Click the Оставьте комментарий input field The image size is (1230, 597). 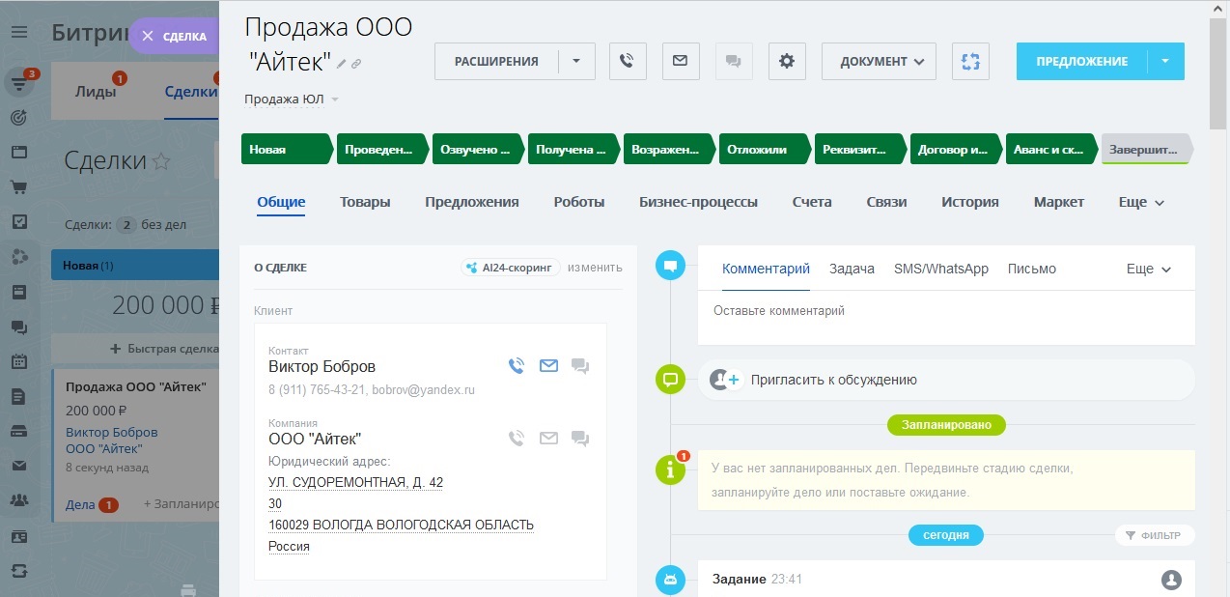(x=945, y=312)
